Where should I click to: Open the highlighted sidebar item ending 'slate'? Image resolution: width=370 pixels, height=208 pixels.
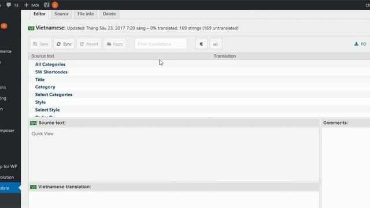click(x=10, y=188)
